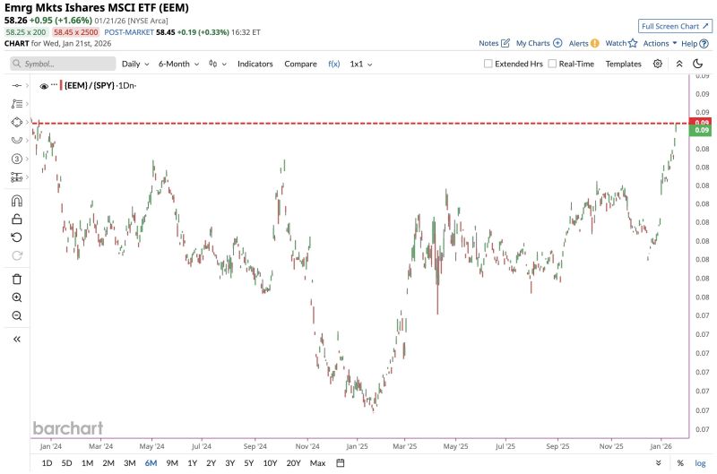Focus the Symbol search field
This screenshot has height=474, width=717.
click(63, 64)
